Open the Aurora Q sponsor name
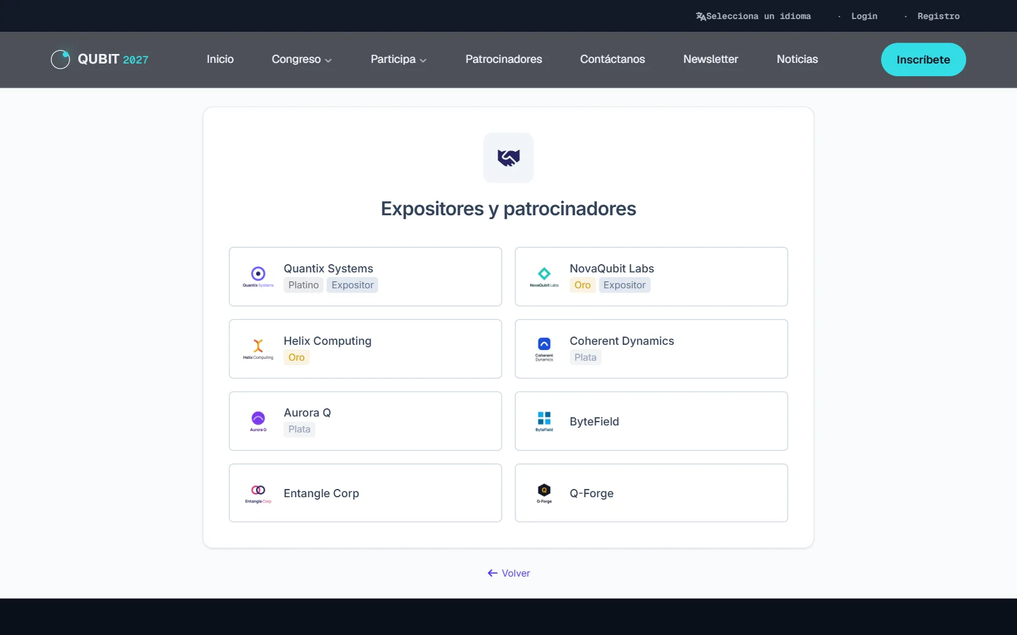 pos(307,413)
